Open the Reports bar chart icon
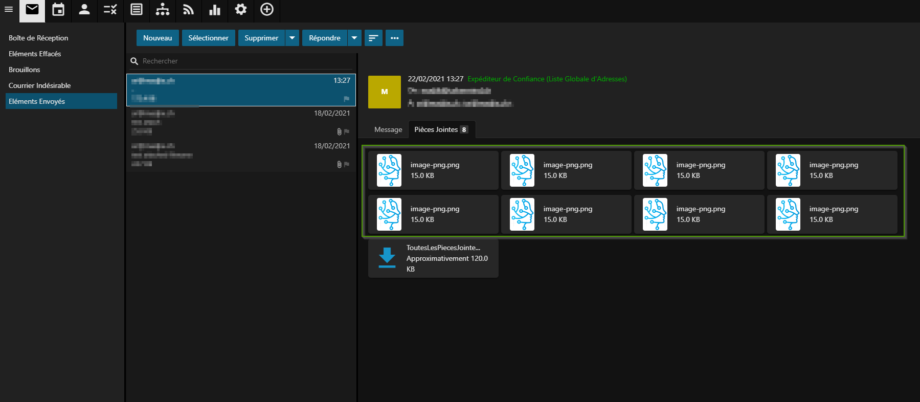Screen dimensions: 920x402 pyautogui.click(x=215, y=10)
